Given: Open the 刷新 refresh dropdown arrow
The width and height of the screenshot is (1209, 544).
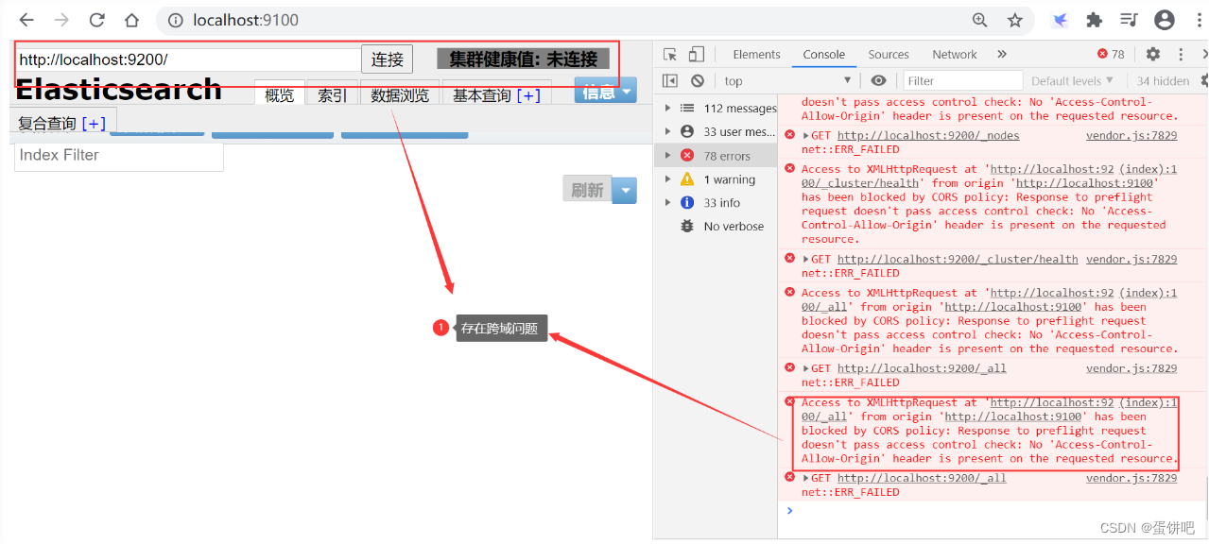Looking at the screenshot, I should (624, 190).
